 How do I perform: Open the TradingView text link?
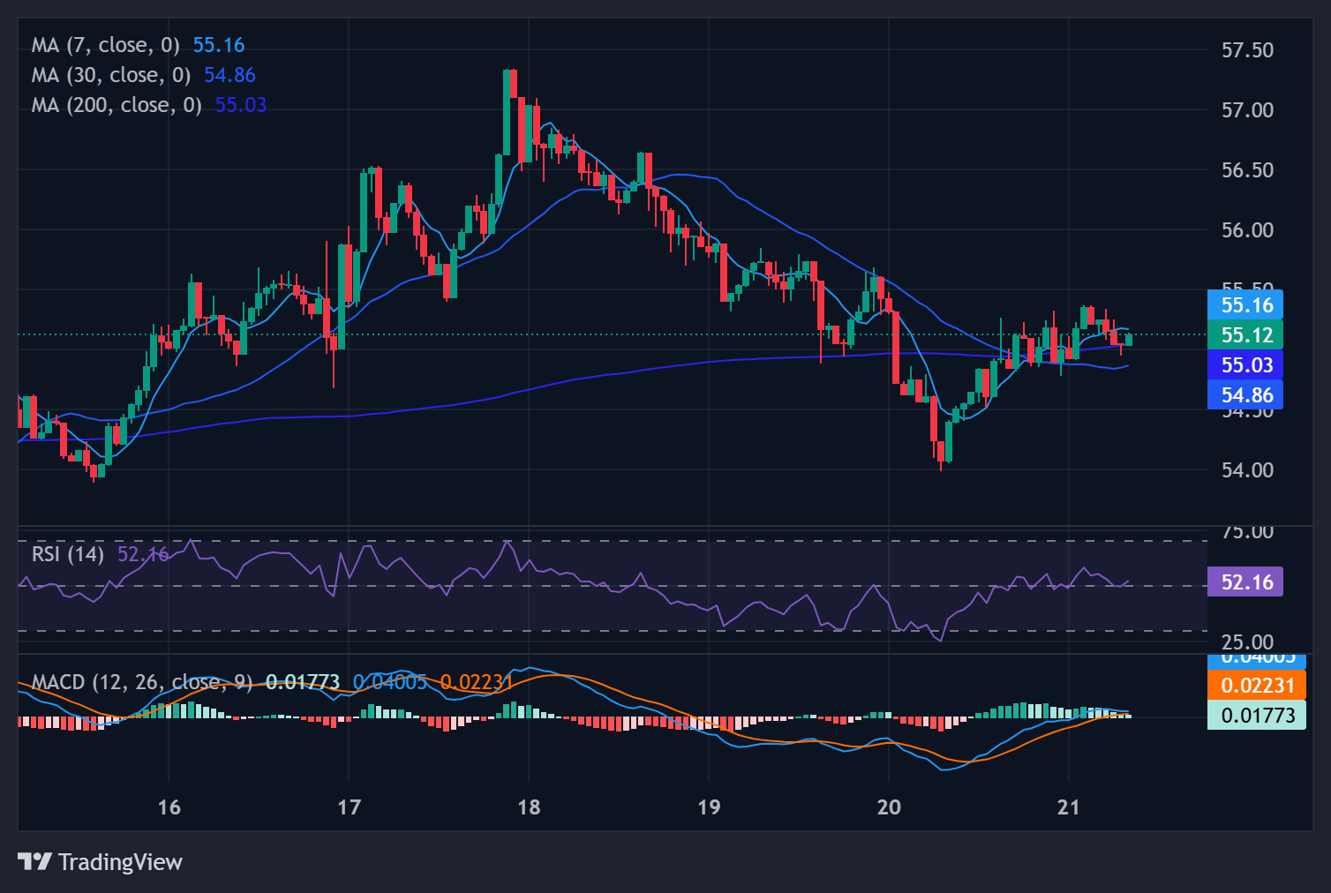(120, 862)
